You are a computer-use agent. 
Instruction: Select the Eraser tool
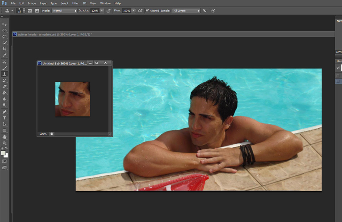coord(5,87)
